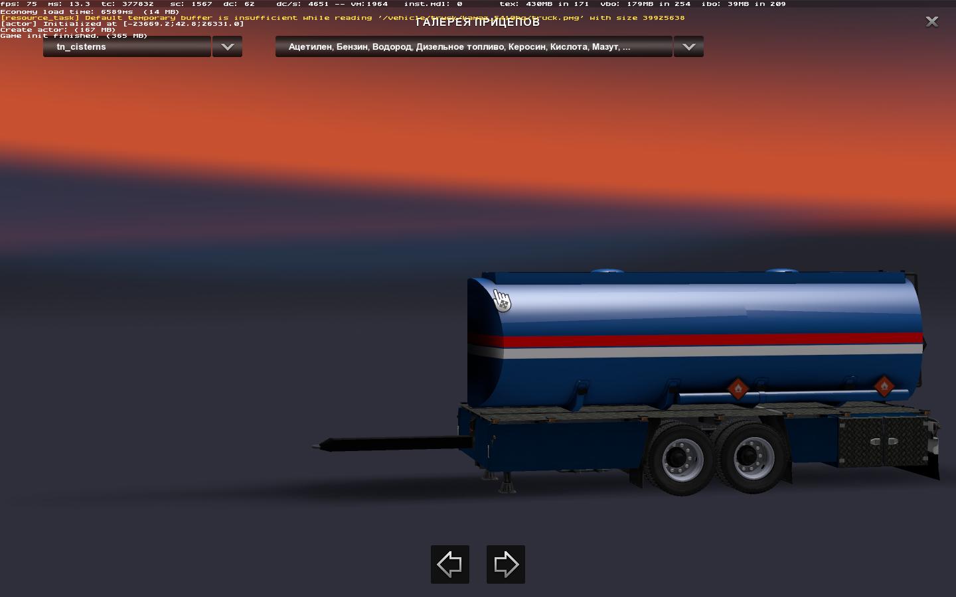The width and height of the screenshot is (956, 597).
Task: Open the Ацетилен, Бензин cargo selector field
Action: point(473,47)
